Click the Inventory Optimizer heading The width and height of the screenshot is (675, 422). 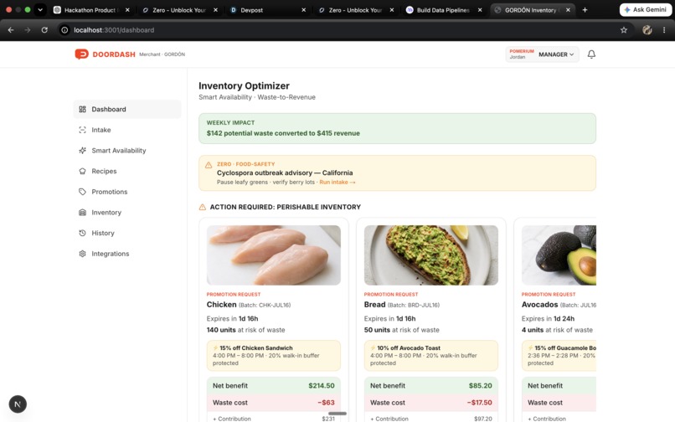point(244,85)
